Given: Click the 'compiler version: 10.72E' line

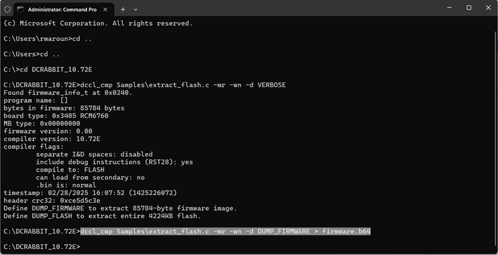Looking at the screenshot, I should tap(52, 139).
